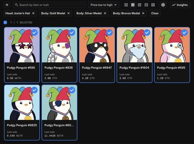Click the Body: Bronze Medal chip label

127,13
